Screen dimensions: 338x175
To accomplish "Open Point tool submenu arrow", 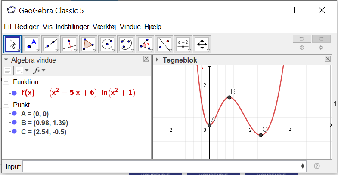I will (x=38, y=51).
